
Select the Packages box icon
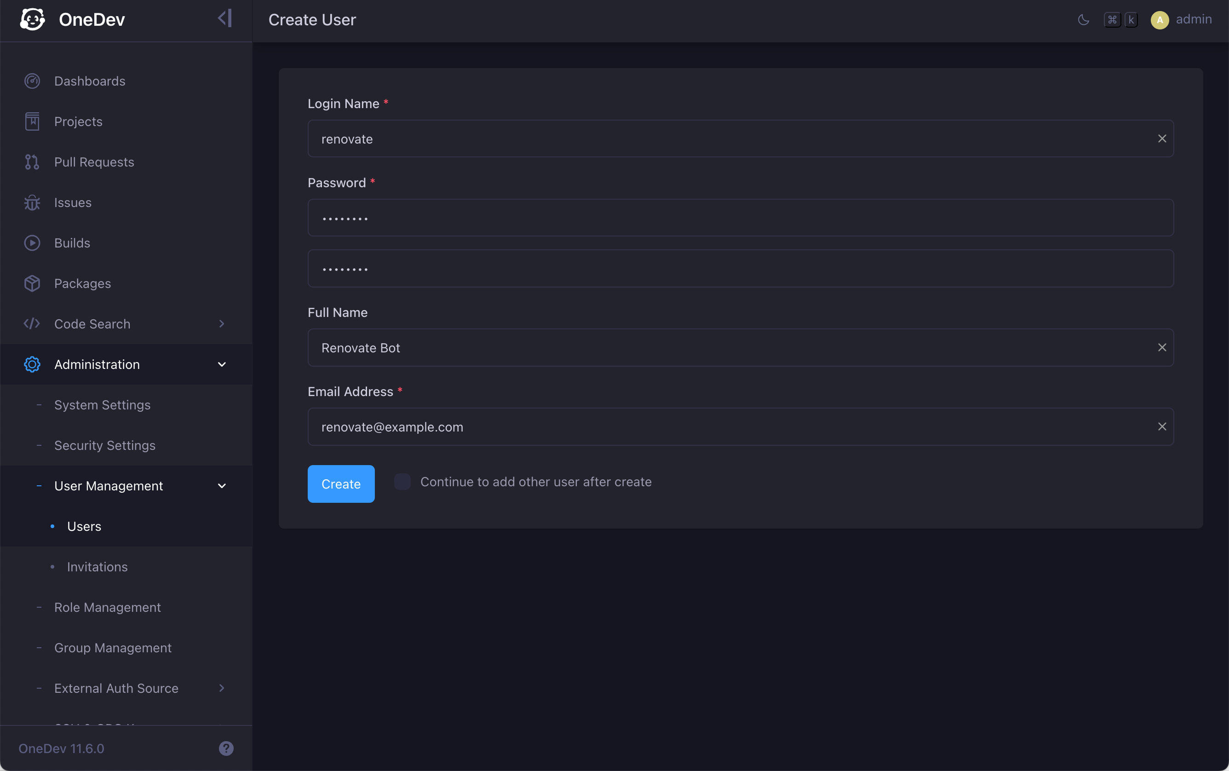click(x=32, y=283)
